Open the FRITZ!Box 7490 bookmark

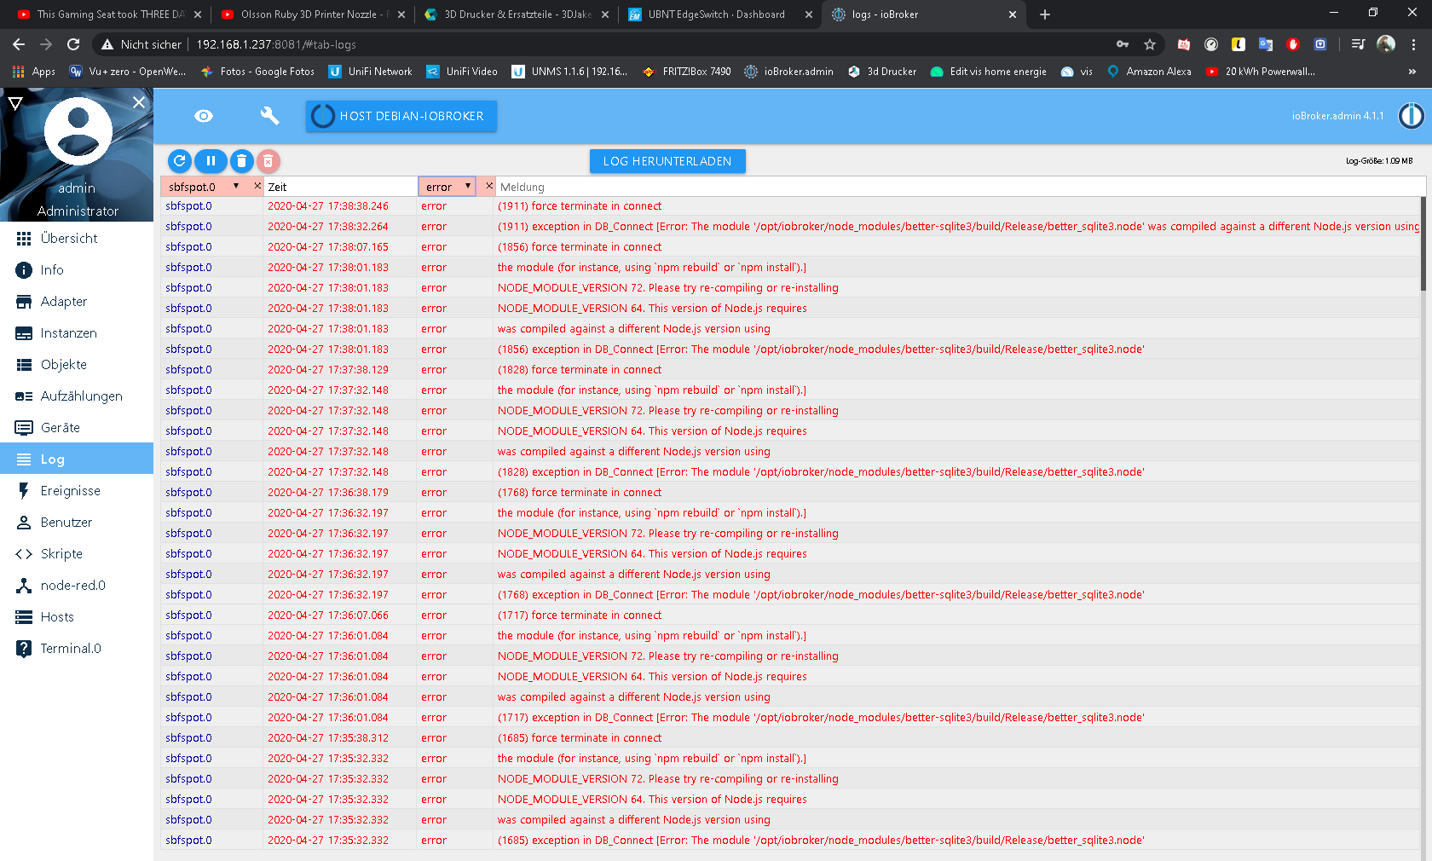click(x=686, y=72)
